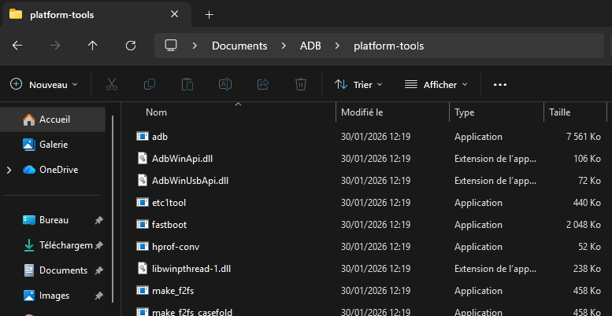Click the hprof-conv file icon
This screenshot has width=612, height=316.
click(x=142, y=246)
